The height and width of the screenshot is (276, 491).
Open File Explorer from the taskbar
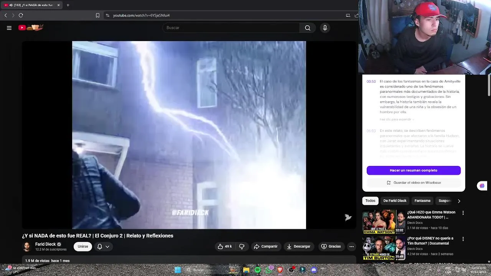click(x=246, y=270)
